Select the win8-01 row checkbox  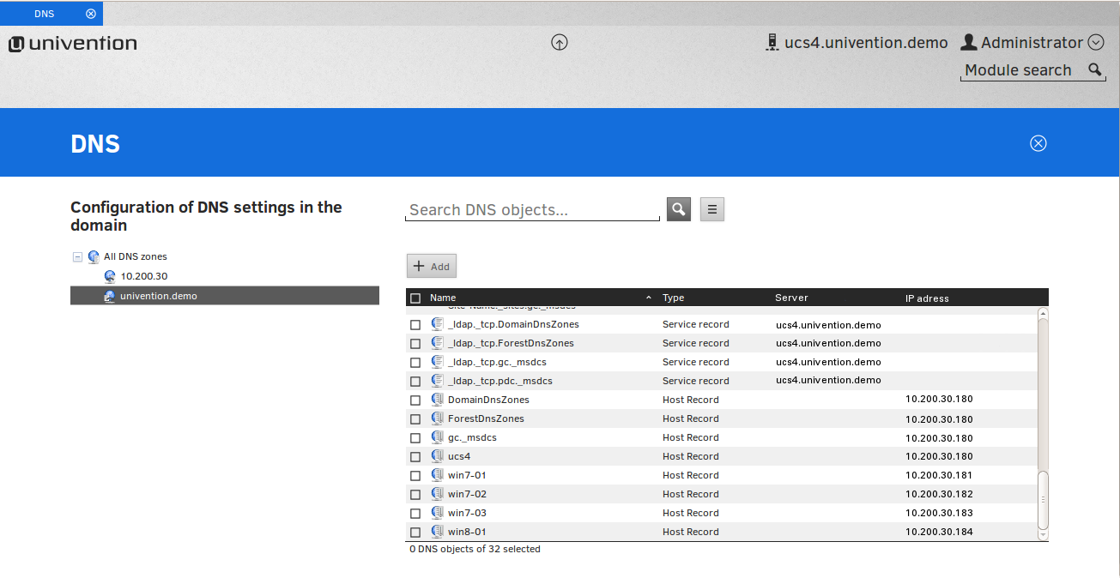[415, 533]
